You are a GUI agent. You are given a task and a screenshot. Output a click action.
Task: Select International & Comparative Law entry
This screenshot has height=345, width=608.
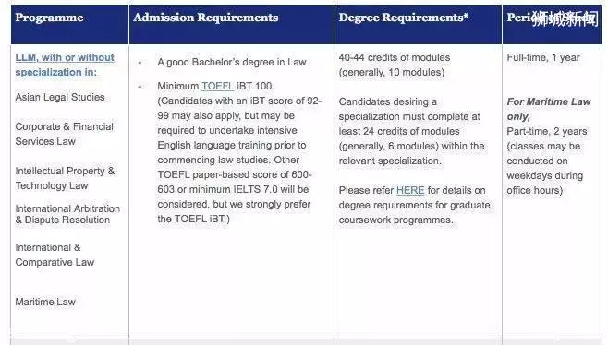(x=55, y=255)
